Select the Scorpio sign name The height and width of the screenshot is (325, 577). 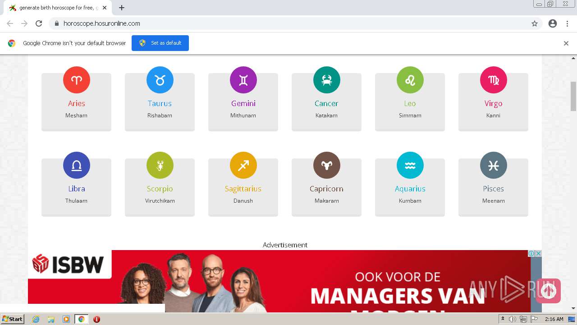coord(160,189)
